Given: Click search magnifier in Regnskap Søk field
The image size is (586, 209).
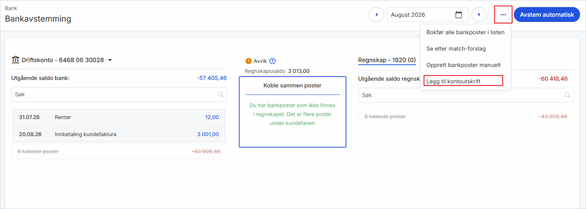Looking at the screenshot, I should click(568, 95).
